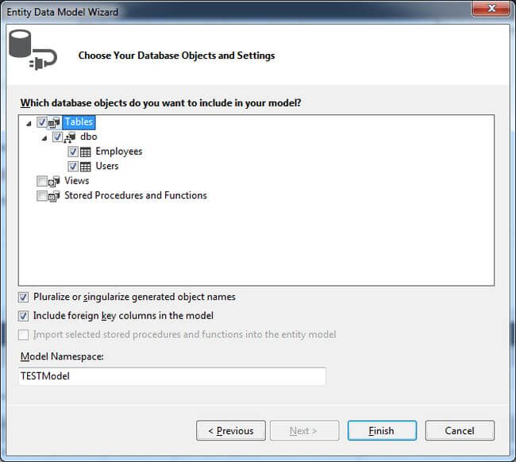Image resolution: width=516 pixels, height=462 pixels.
Task: Cancel the Entity Data Model Wizard
Action: click(460, 430)
